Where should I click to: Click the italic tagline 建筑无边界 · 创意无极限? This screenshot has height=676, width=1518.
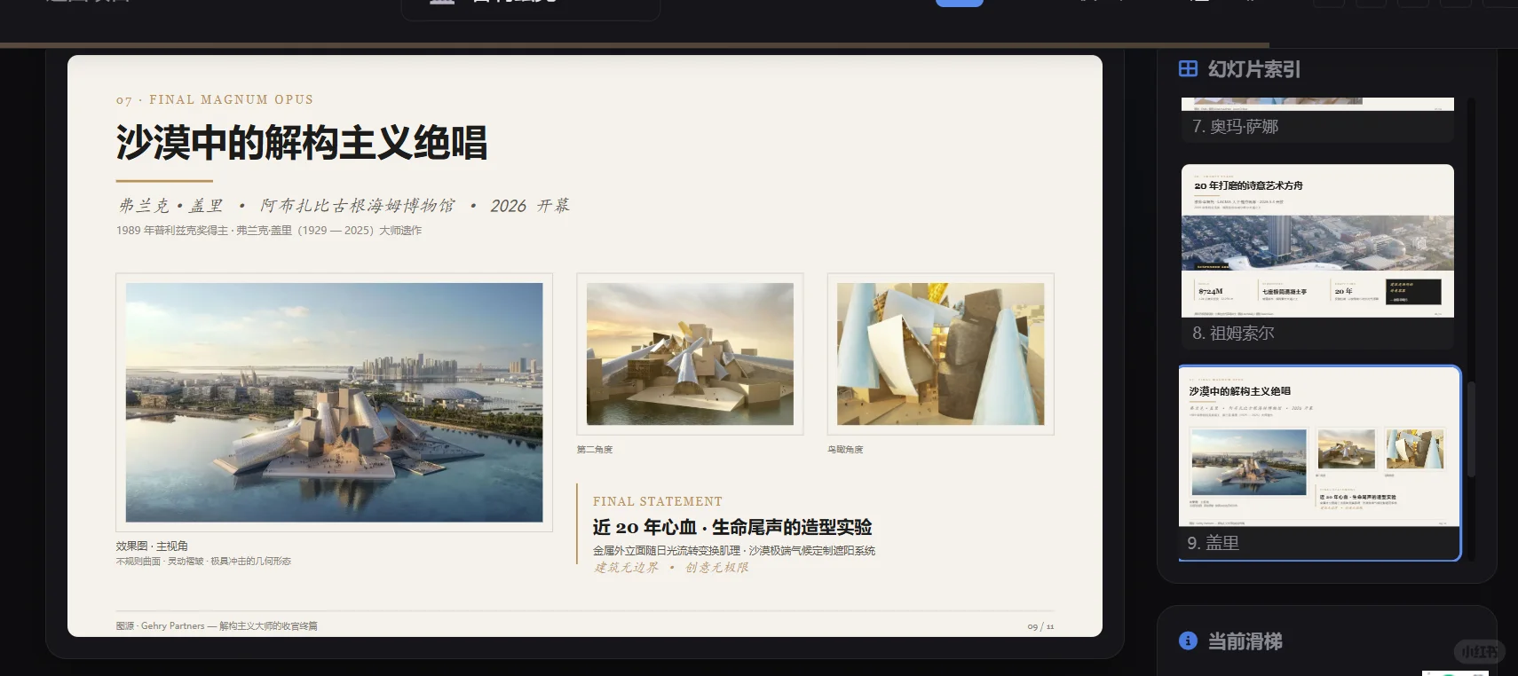pyautogui.click(x=671, y=568)
